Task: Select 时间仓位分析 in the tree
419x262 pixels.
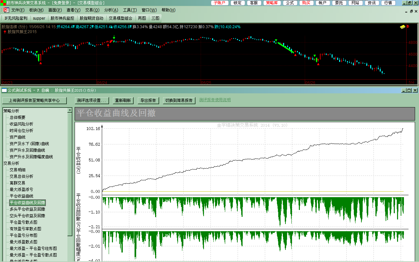Action: 22,131
